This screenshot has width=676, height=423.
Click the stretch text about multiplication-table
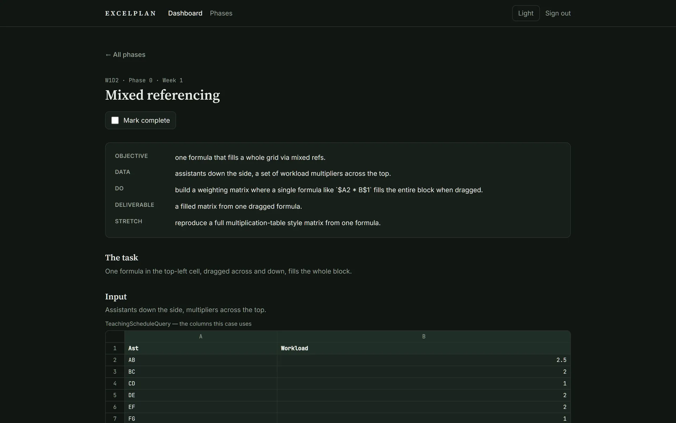(x=278, y=223)
